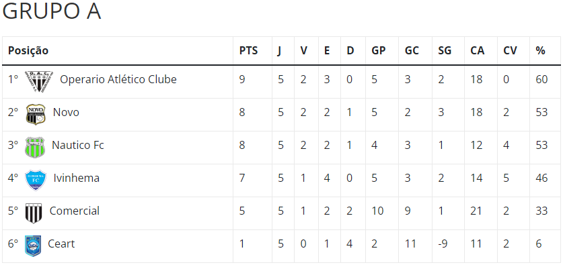The height and width of the screenshot is (265, 563).
Task: Sort by the GP column header
Action: coord(379,51)
